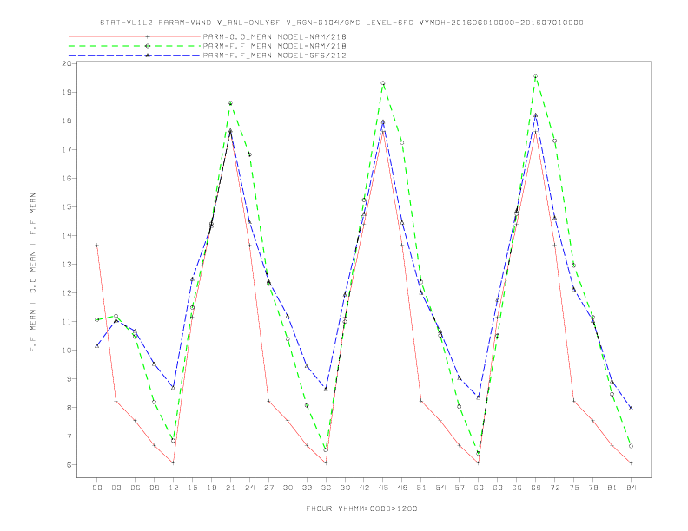Click x-axis tick label 09
The height and width of the screenshot is (531, 688).
pyautogui.click(x=154, y=488)
